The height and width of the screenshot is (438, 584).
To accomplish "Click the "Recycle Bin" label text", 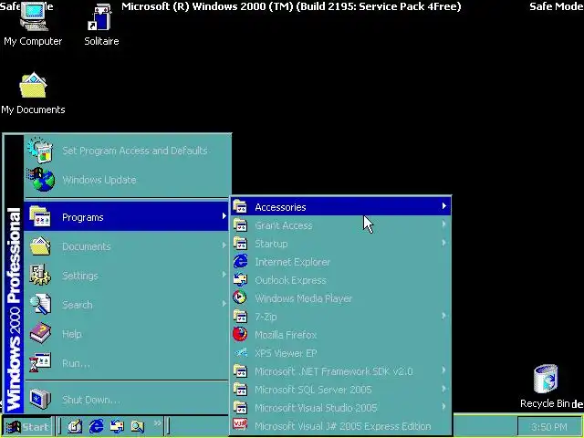I will point(545,403).
